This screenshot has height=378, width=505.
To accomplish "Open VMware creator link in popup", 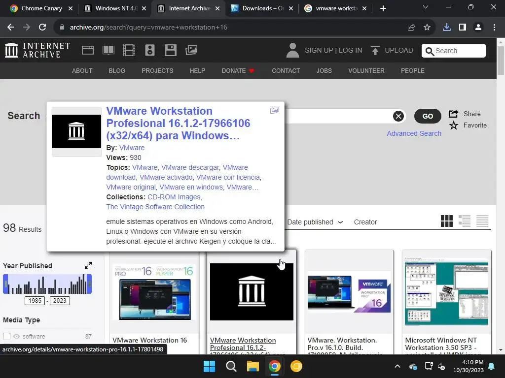I will click(x=132, y=148).
